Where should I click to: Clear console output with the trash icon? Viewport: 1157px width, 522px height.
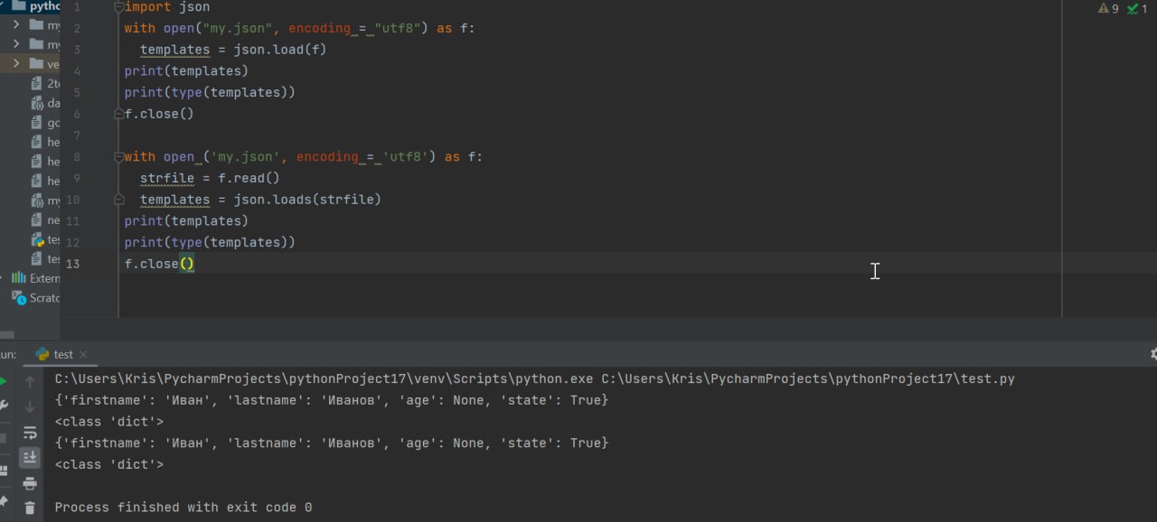click(30, 508)
